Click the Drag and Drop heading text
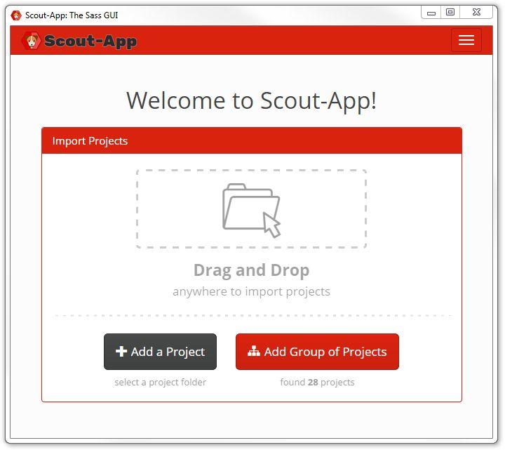This screenshot has height=450, width=505. tap(251, 270)
